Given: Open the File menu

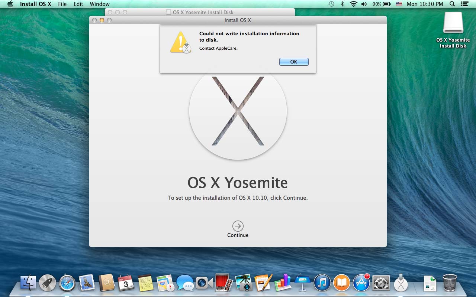Looking at the screenshot, I should pos(62,4).
